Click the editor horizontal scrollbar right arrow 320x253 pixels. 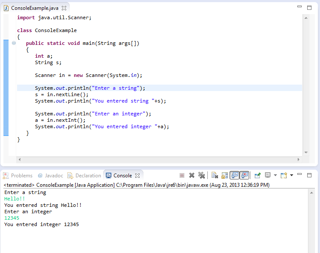coord(299,159)
